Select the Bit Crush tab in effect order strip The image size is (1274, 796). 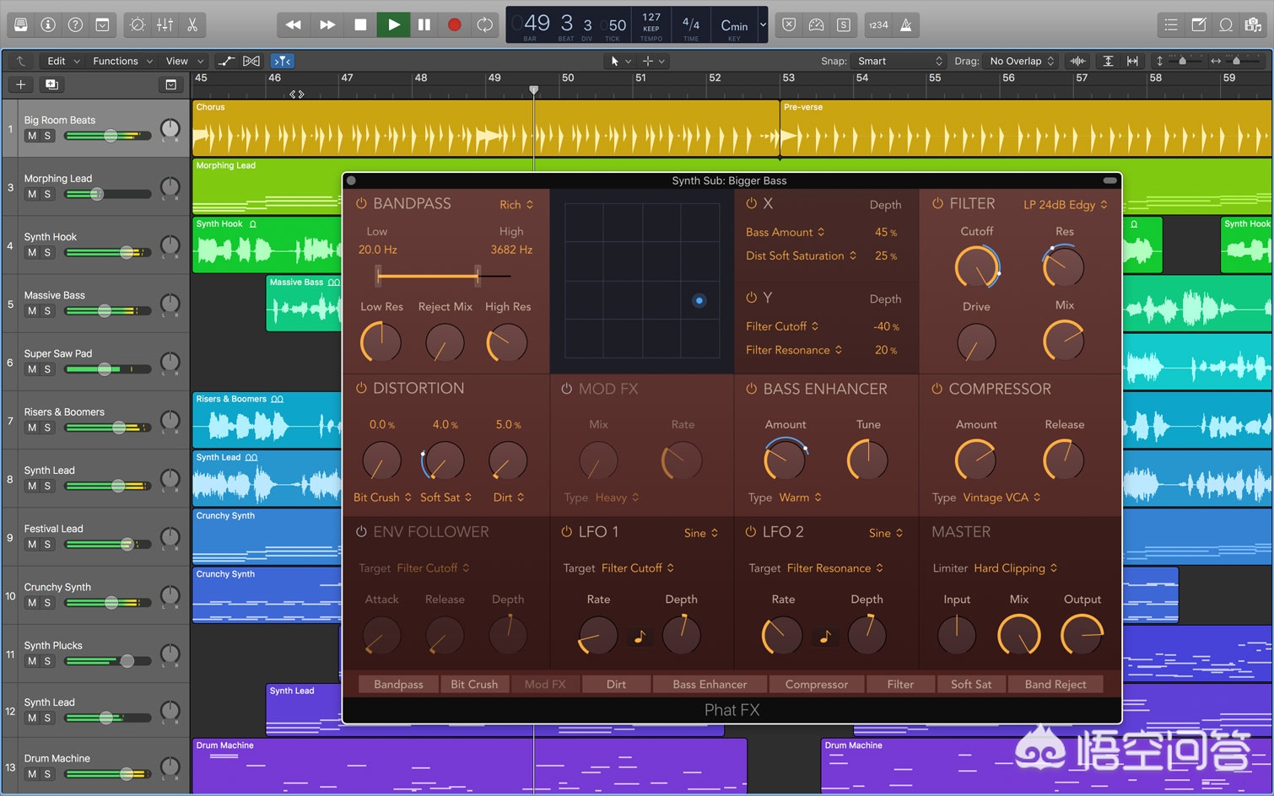pyautogui.click(x=474, y=684)
